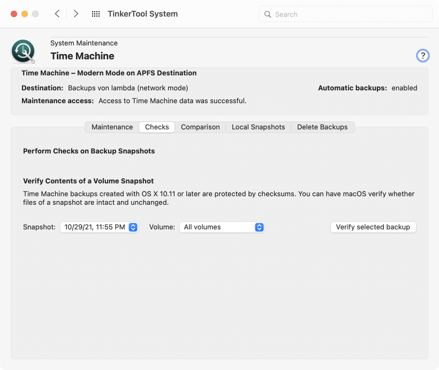This screenshot has width=439, height=370.
Task: Click the 'TinkerTool System' window title
Action: coord(143,14)
